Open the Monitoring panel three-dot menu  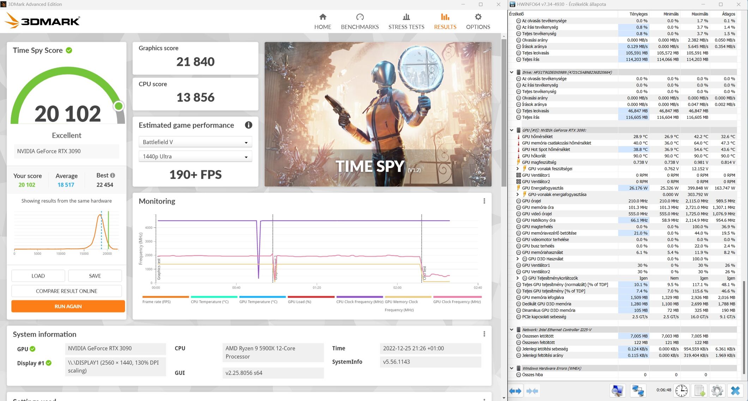[x=484, y=201]
